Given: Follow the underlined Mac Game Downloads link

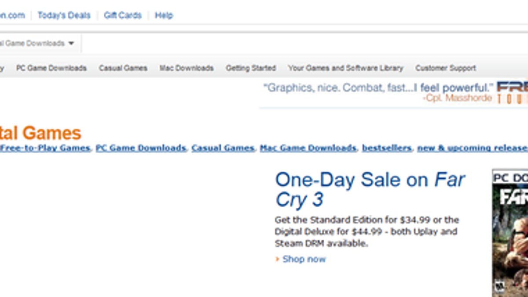Looking at the screenshot, I should (308, 148).
